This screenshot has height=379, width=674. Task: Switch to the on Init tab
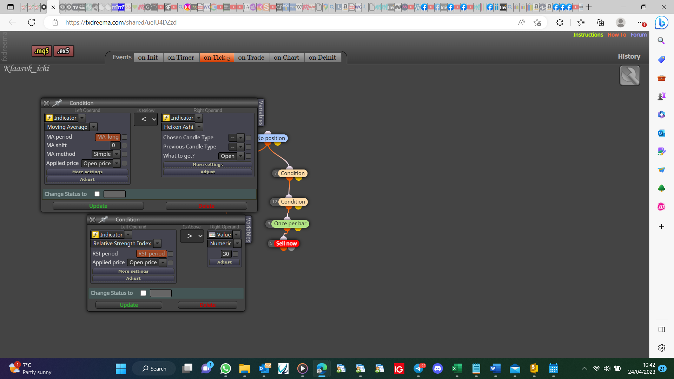[x=148, y=58]
